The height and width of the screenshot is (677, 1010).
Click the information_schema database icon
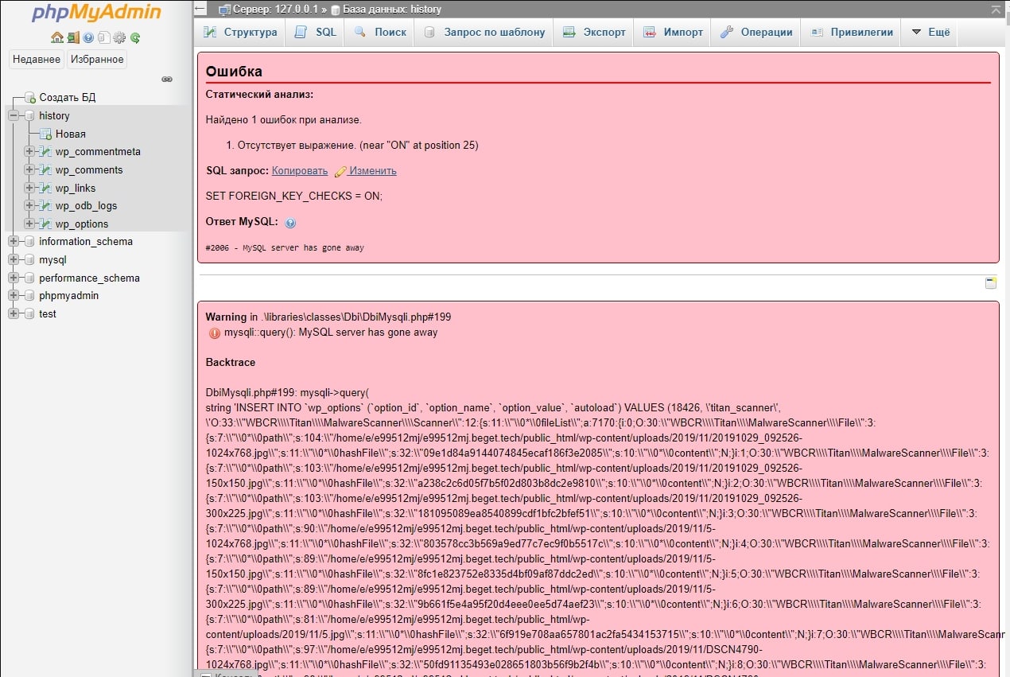(x=30, y=241)
